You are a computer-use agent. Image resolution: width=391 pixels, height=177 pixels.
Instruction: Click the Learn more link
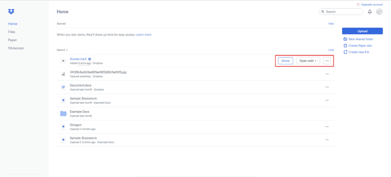[144, 35]
